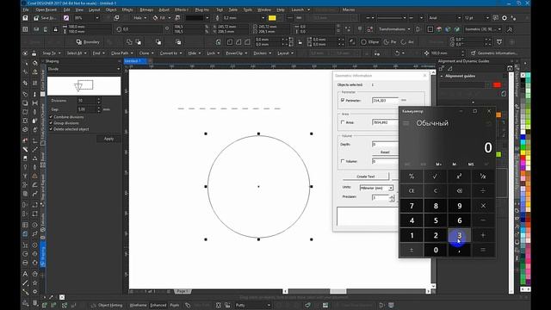The height and width of the screenshot is (310, 551).
Task: Click the yellow outline color button in the toolbar
Action: pyautogui.click(x=272, y=17)
